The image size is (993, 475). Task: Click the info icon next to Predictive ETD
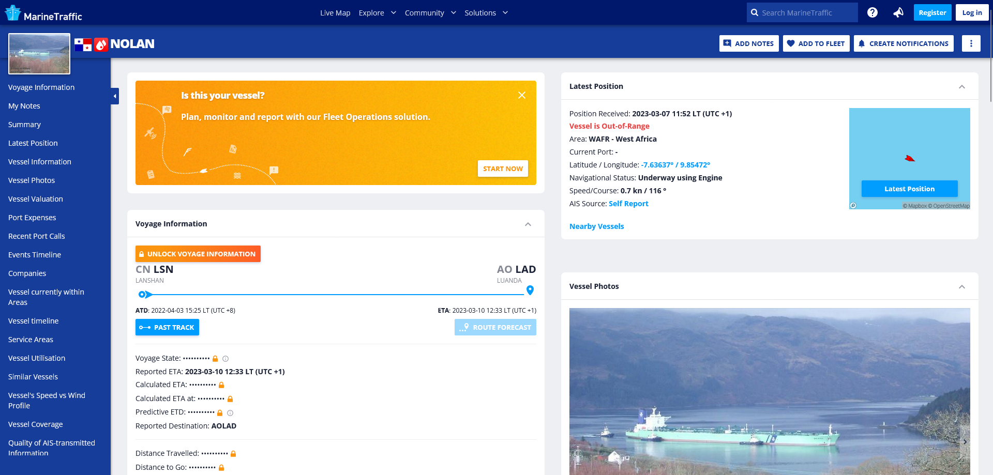click(230, 413)
